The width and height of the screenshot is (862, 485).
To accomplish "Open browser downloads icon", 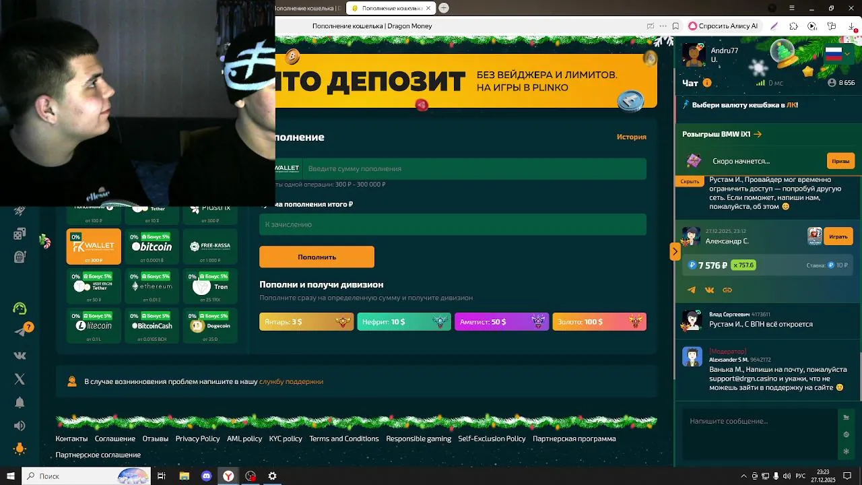I will 852,26.
